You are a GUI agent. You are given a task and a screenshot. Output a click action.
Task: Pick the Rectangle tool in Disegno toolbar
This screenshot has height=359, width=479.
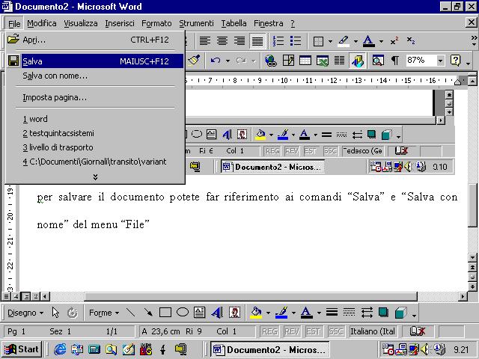click(165, 313)
